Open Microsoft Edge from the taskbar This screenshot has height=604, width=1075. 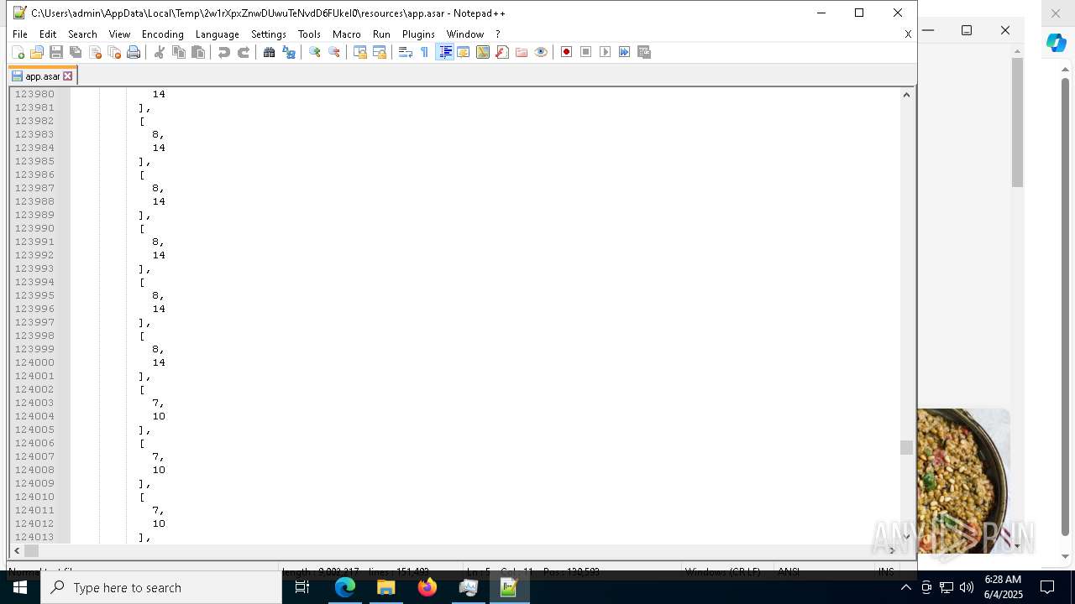tap(344, 587)
